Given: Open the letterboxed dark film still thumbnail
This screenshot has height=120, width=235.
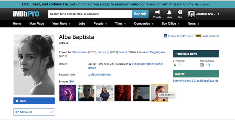Looking at the screenshot, I should 141,93.
